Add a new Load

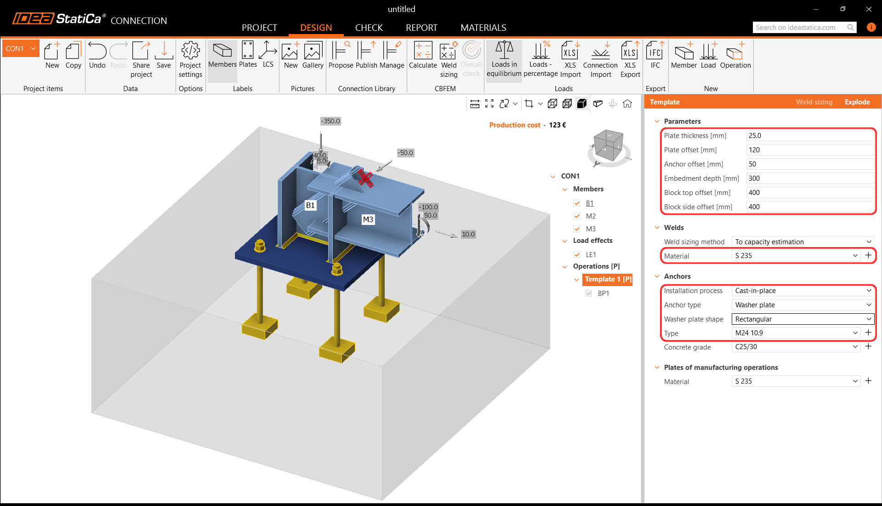(708, 56)
